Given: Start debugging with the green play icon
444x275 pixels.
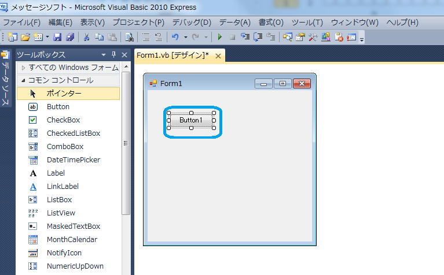Looking at the screenshot, I should [x=219, y=37].
